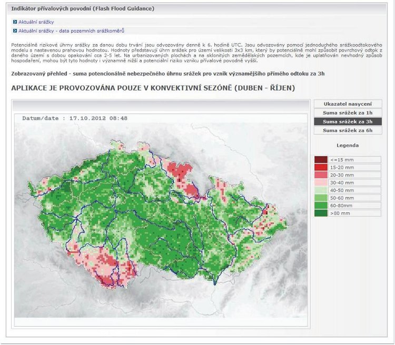Click the 30-40 mm pink swatch
The height and width of the screenshot is (345, 395).
click(x=321, y=183)
